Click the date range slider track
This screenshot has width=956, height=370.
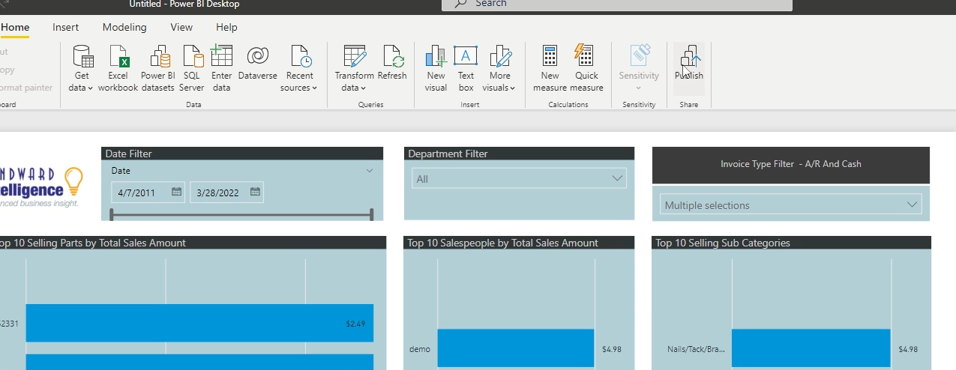click(x=241, y=215)
